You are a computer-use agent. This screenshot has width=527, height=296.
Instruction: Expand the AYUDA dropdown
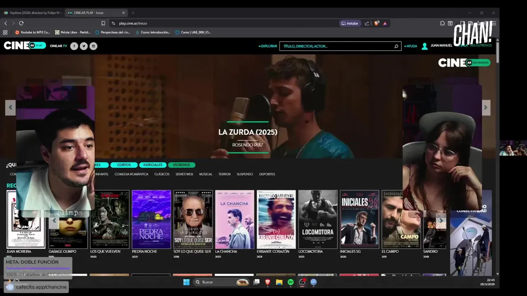click(x=410, y=46)
